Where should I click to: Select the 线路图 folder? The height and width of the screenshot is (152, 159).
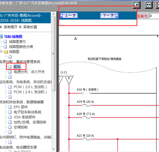(x=14, y=52)
